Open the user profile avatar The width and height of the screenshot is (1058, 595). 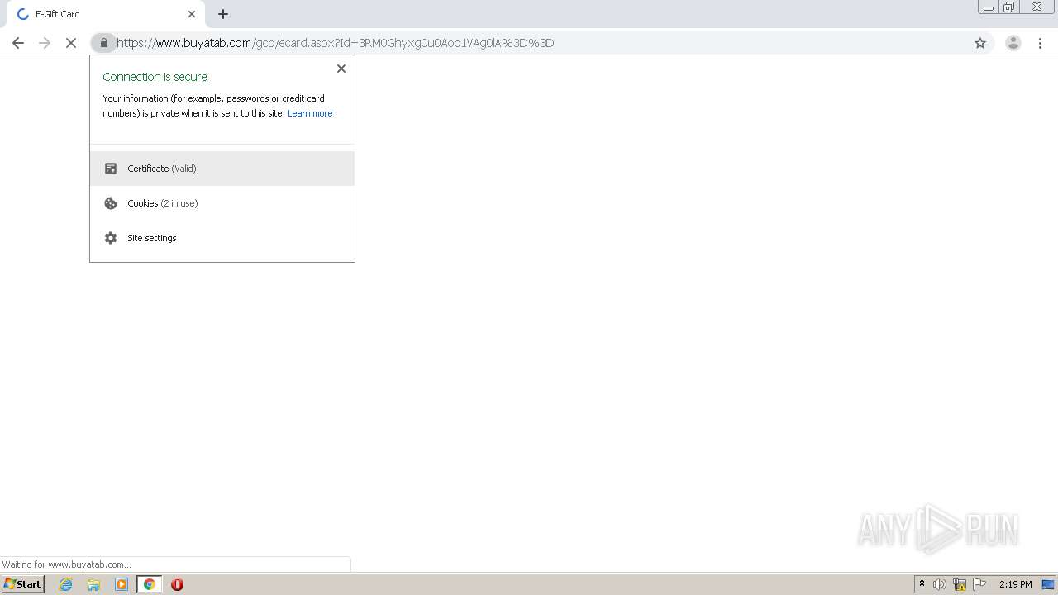pyautogui.click(x=1013, y=43)
